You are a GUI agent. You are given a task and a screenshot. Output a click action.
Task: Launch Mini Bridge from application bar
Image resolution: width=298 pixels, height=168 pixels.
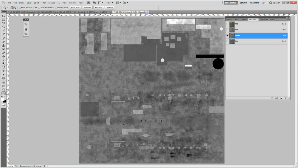pyautogui.click(x=94, y=3)
